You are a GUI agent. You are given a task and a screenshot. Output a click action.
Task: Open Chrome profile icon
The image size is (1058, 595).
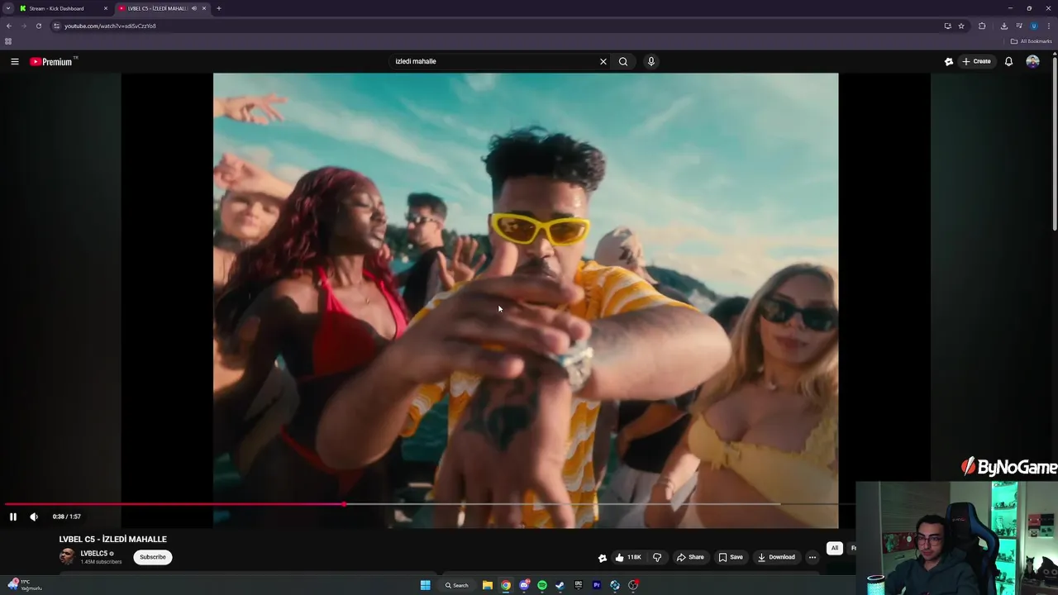click(x=1034, y=26)
